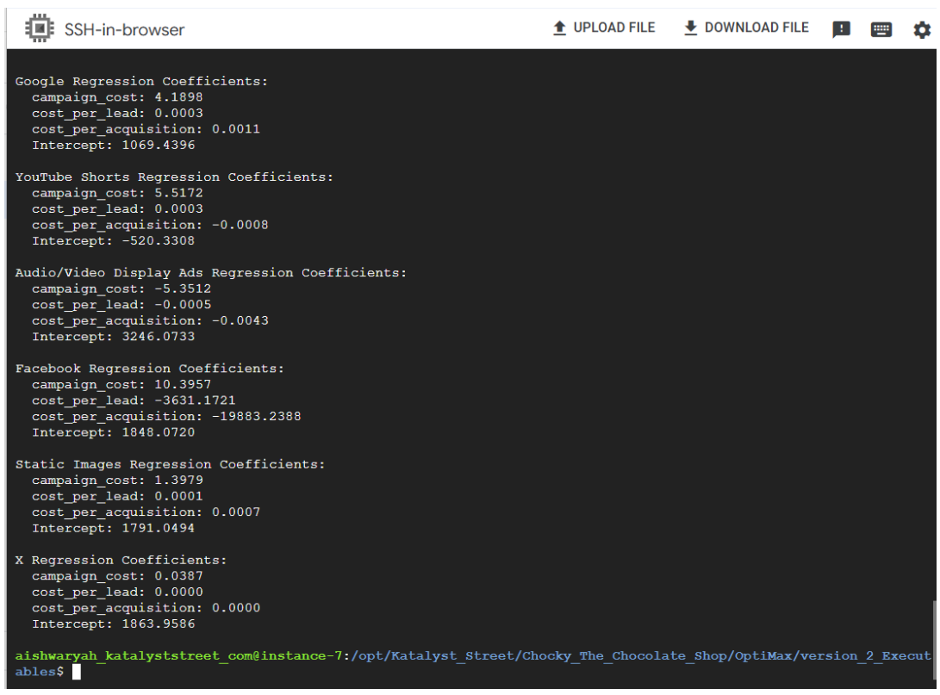Screen dimensions: 940x695
Task: Click the DOWNLOAD FILE button
Action: pyautogui.click(x=746, y=28)
